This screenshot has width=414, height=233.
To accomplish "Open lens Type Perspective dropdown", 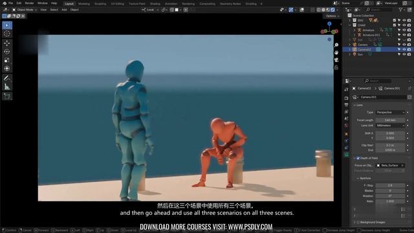I will pyautogui.click(x=390, y=113).
